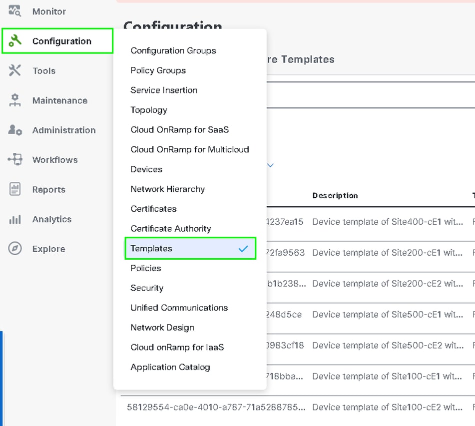
Task: Select Topology menu entry
Action: click(149, 110)
